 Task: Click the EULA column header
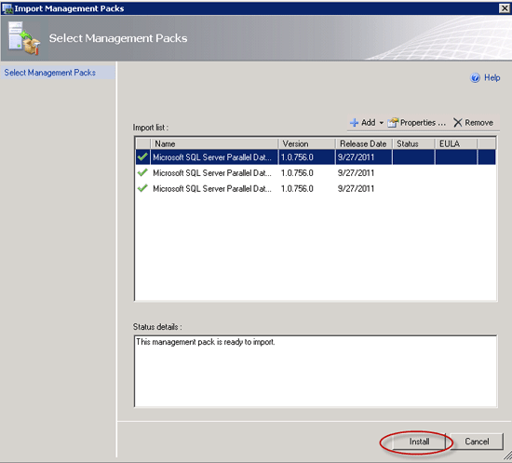click(456, 143)
